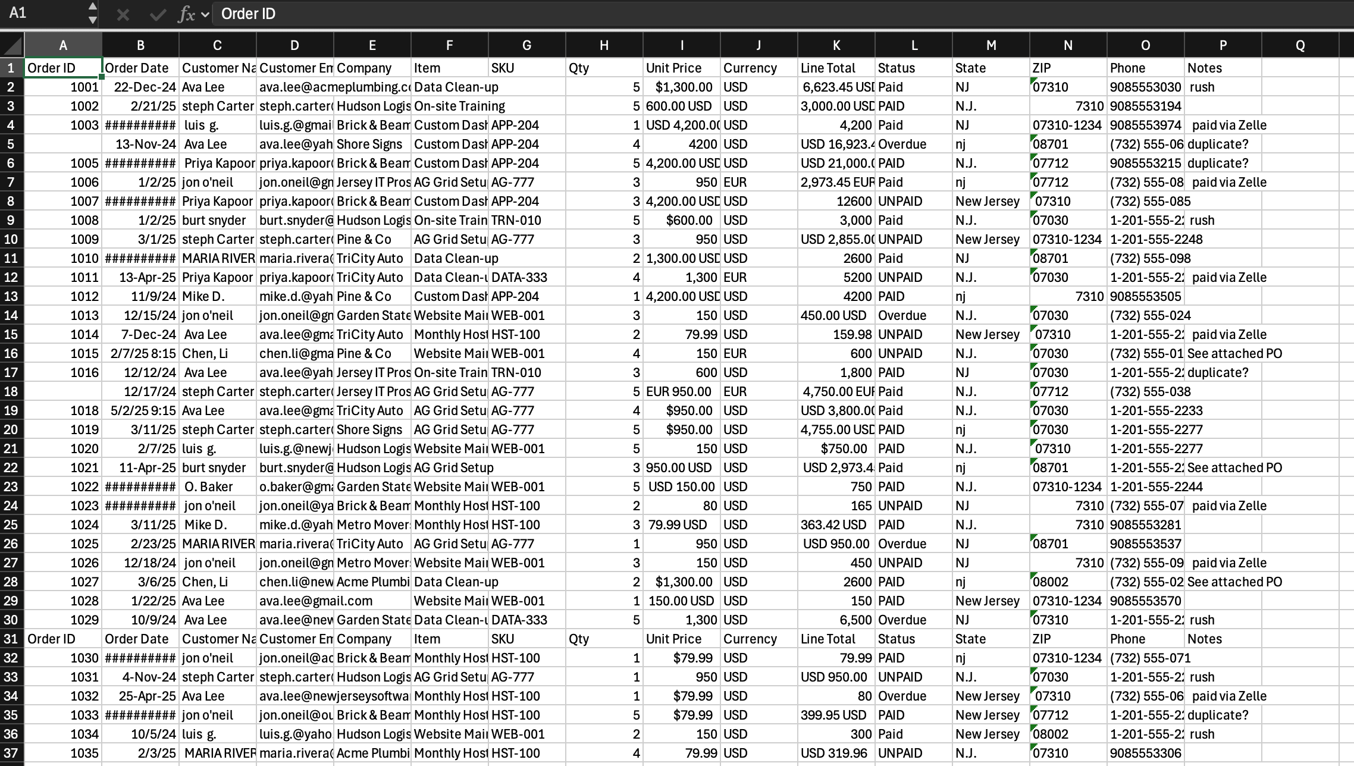Click phone cell 9085553030
Screen dimensions: 1354x766
click(1146, 87)
